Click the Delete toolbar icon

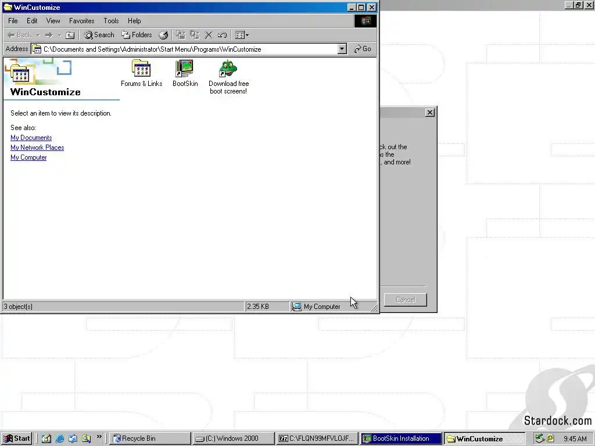[209, 35]
